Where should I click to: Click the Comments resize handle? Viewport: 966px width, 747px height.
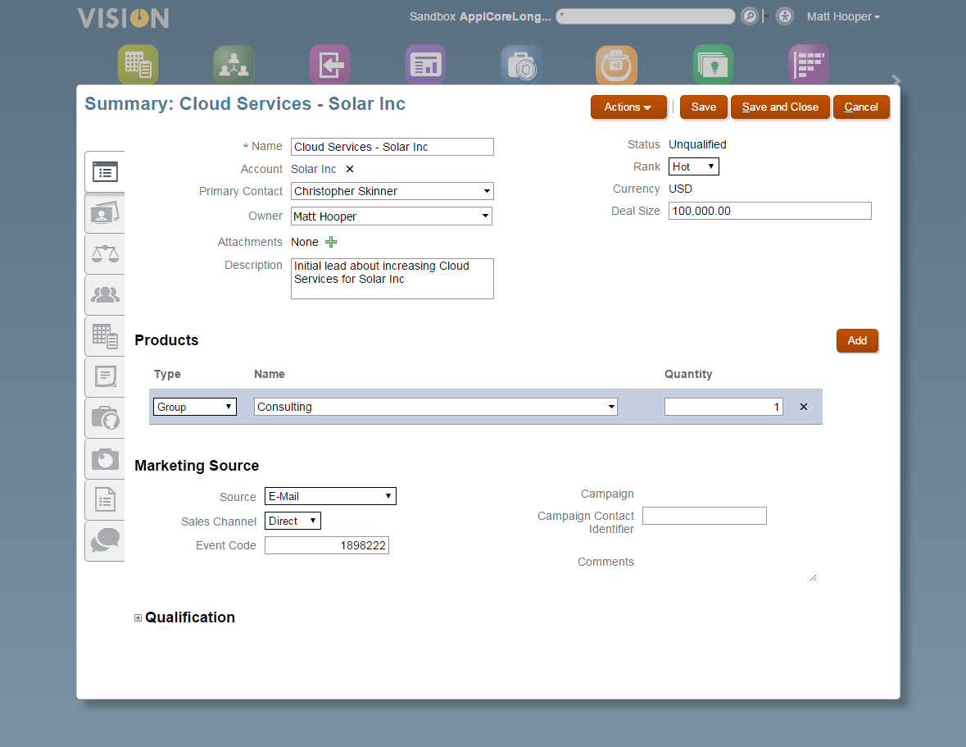814,577
